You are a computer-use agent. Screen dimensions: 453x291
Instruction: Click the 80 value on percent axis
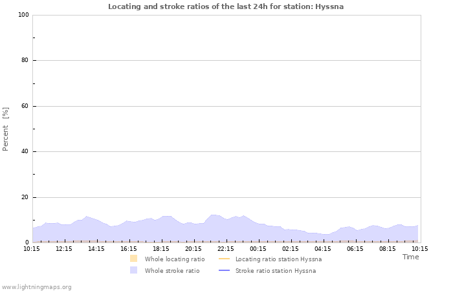[25, 60]
